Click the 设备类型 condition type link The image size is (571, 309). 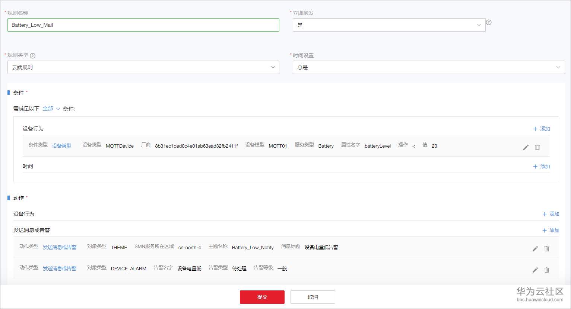(62, 146)
